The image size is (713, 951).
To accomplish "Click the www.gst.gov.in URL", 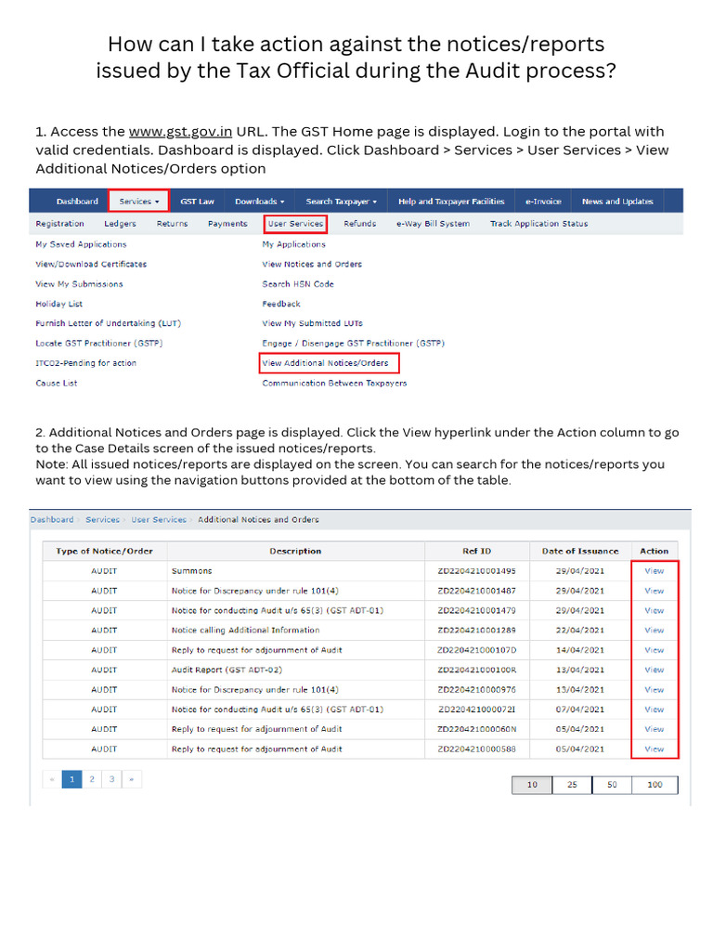I will pos(181,132).
